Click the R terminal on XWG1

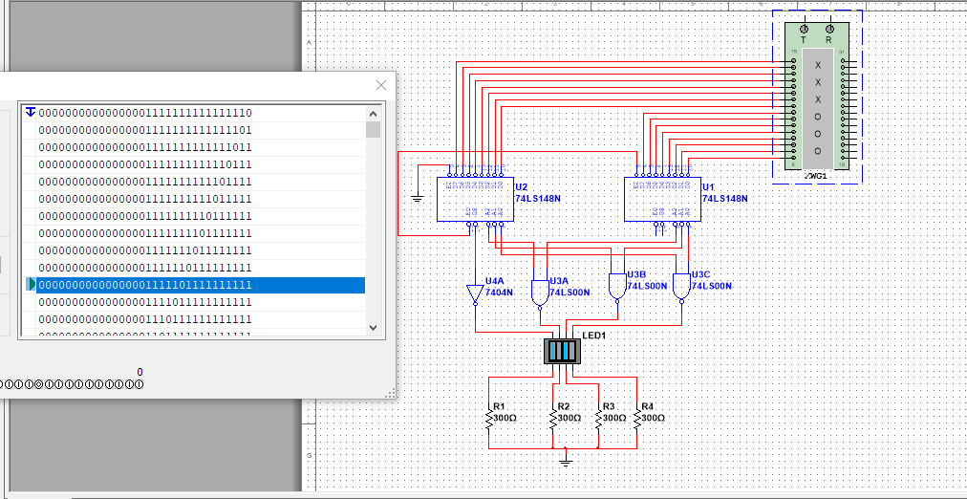(829, 29)
